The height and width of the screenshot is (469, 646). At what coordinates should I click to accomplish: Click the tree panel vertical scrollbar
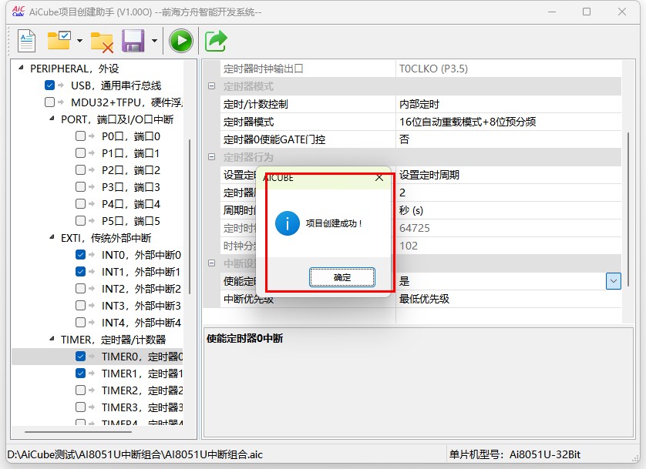190,217
